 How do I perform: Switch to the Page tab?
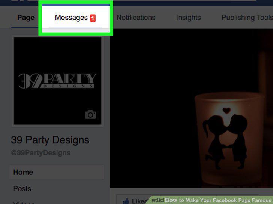click(x=26, y=18)
